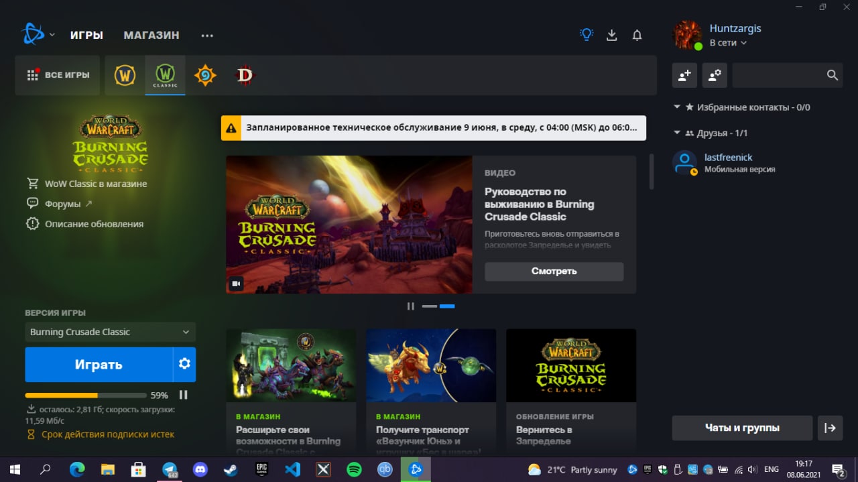Select the Hearthstone game icon

205,75
